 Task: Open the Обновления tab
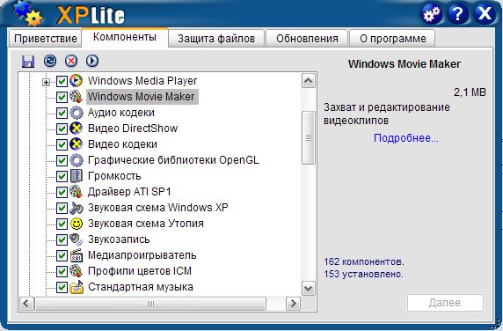307,39
